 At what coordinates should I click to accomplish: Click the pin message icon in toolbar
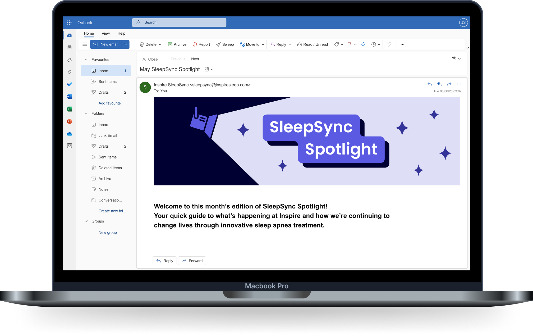tap(363, 44)
